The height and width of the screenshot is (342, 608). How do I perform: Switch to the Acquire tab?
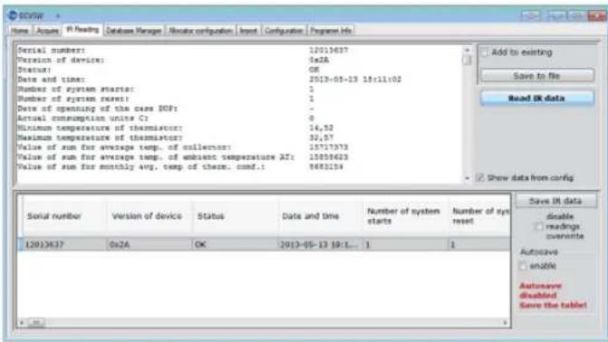(x=47, y=31)
